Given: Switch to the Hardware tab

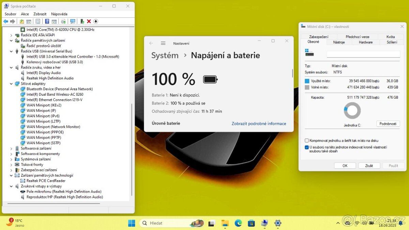Looking at the screenshot, I should tap(365, 42).
